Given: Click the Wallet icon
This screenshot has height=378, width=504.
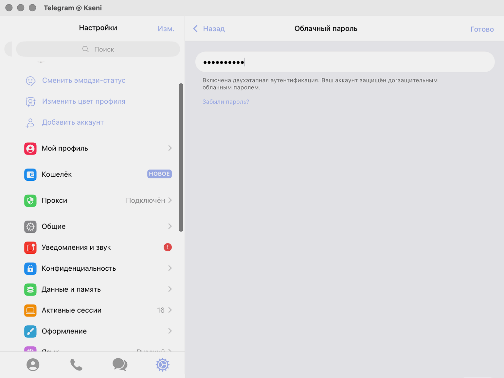Looking at the screenshot, I should 30,174.
